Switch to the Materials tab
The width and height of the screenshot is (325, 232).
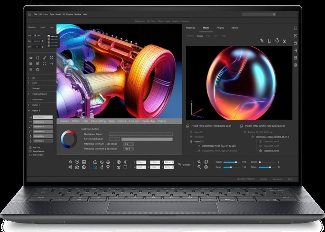coord(191,28)
